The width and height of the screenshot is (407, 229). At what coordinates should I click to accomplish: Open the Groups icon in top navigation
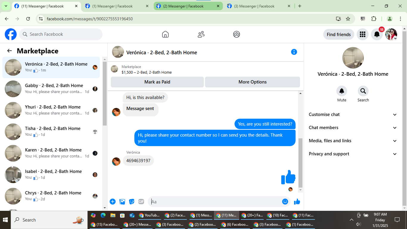pos(237,34)
